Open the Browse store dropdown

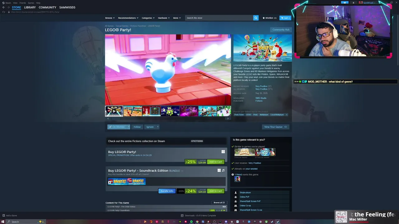click(x=110, y=18)
